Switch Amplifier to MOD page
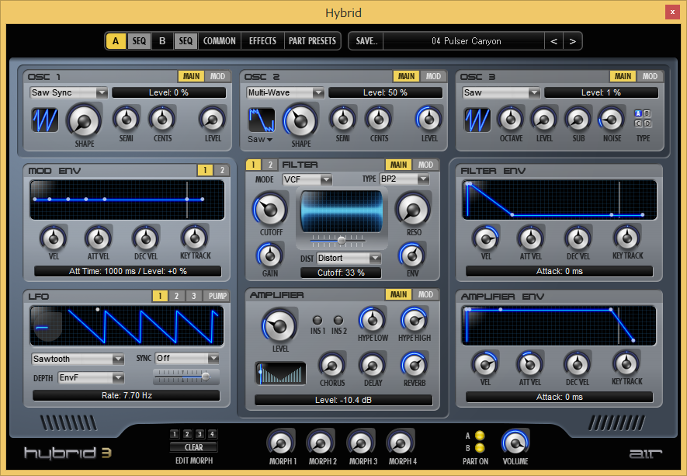Image resolution: width=687 pixels, height=476 pixels. point(425,294)
